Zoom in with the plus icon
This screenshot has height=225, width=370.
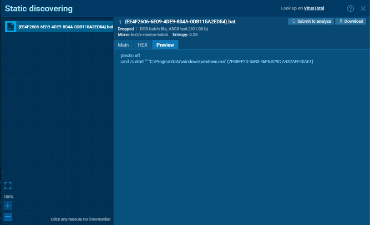(8, 205)
